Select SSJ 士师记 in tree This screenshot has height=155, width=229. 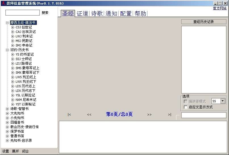[x=24, y=59]
